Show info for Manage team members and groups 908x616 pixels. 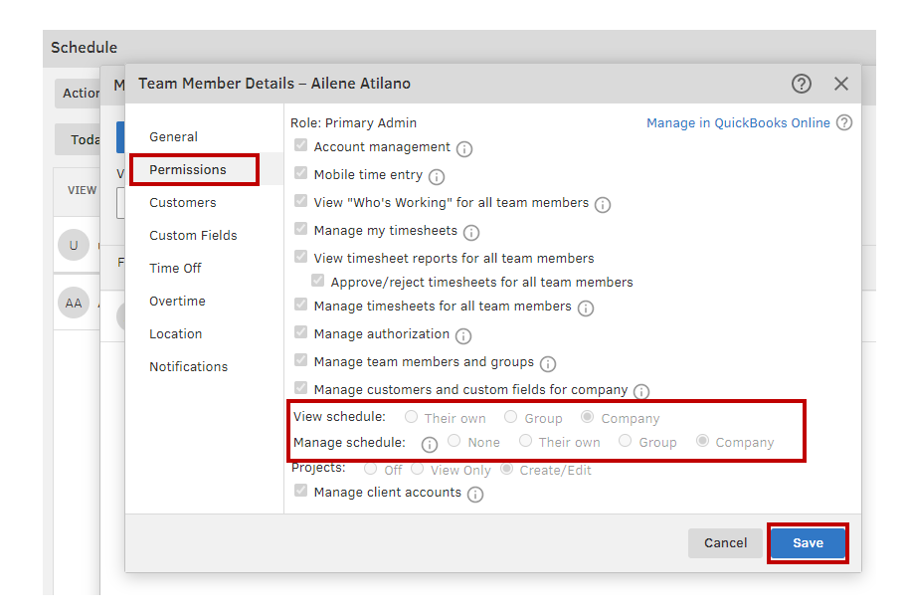click(x=547, y=363)
